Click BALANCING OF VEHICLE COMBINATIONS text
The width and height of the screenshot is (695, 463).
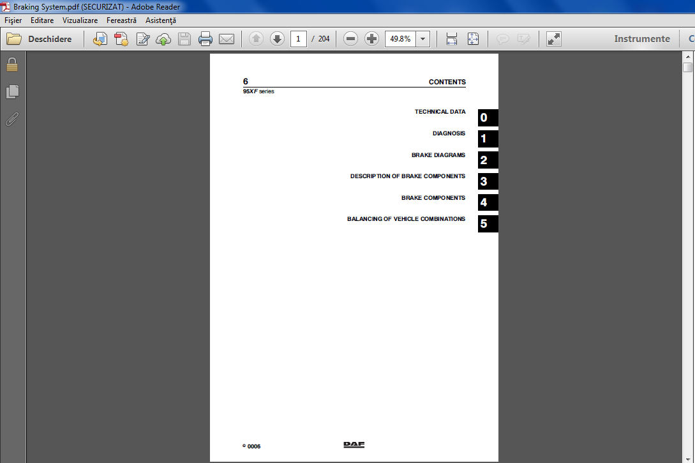pos(406,219)
